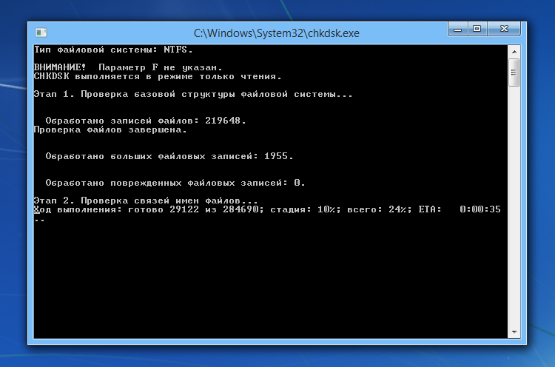
Task: Click 'Обработано записей файлов: 219648.'
Action: tap(146, 121)
